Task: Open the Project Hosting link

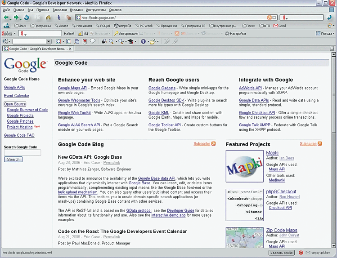Action: point(19,127)
